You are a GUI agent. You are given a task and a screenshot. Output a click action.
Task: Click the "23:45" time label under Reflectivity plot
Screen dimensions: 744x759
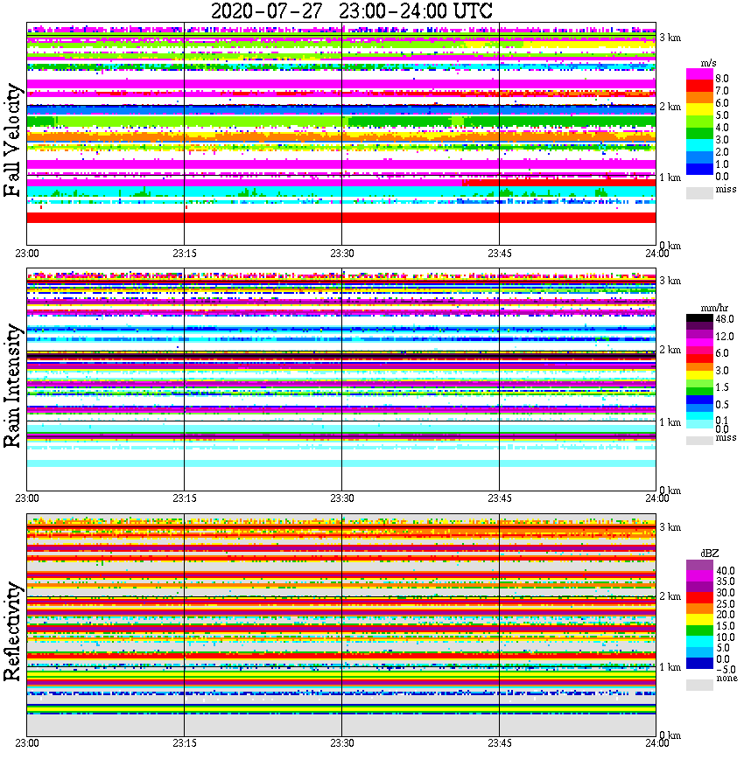click(499, 743)
